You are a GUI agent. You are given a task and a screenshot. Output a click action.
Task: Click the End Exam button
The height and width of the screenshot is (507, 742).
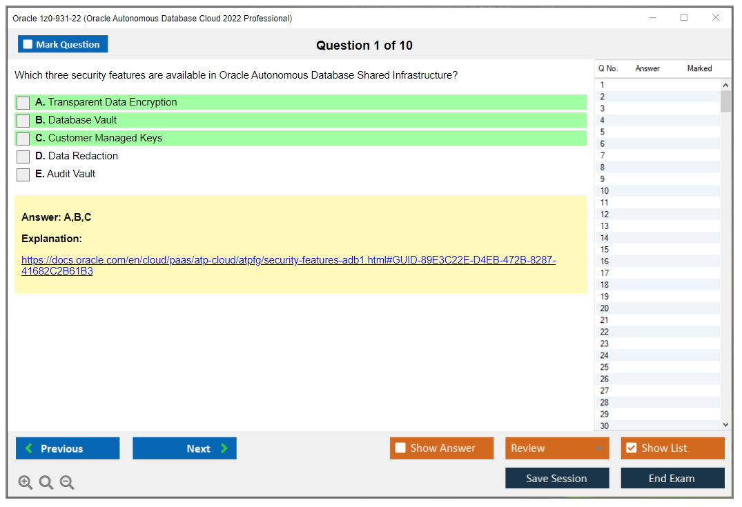(672, 477)
